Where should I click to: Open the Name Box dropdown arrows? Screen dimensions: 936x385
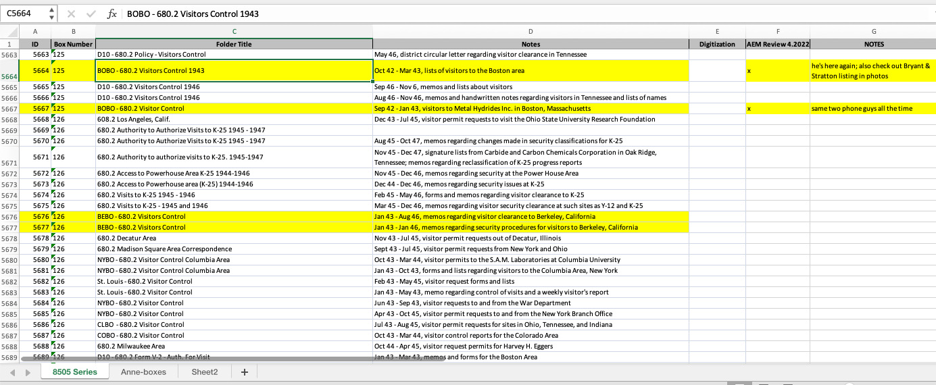[x=52, y=14]
